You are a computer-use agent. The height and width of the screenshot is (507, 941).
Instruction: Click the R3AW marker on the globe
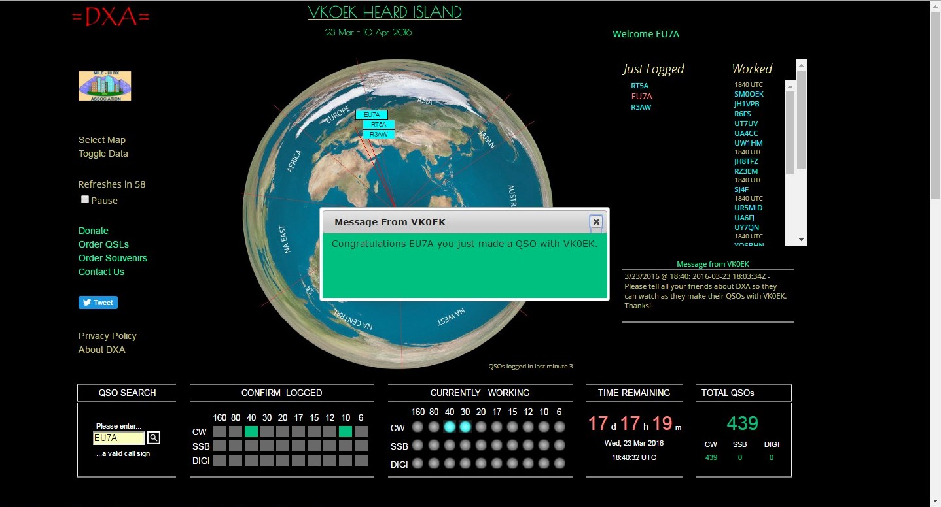click(379, 134)
